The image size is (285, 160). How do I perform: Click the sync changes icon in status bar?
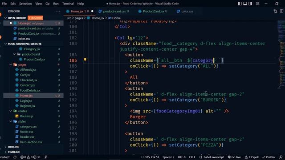[x=15, y=157]
